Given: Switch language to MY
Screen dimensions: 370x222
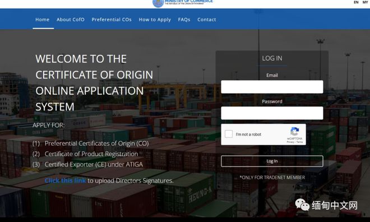Looking at the screenshot, I should 365,2.
